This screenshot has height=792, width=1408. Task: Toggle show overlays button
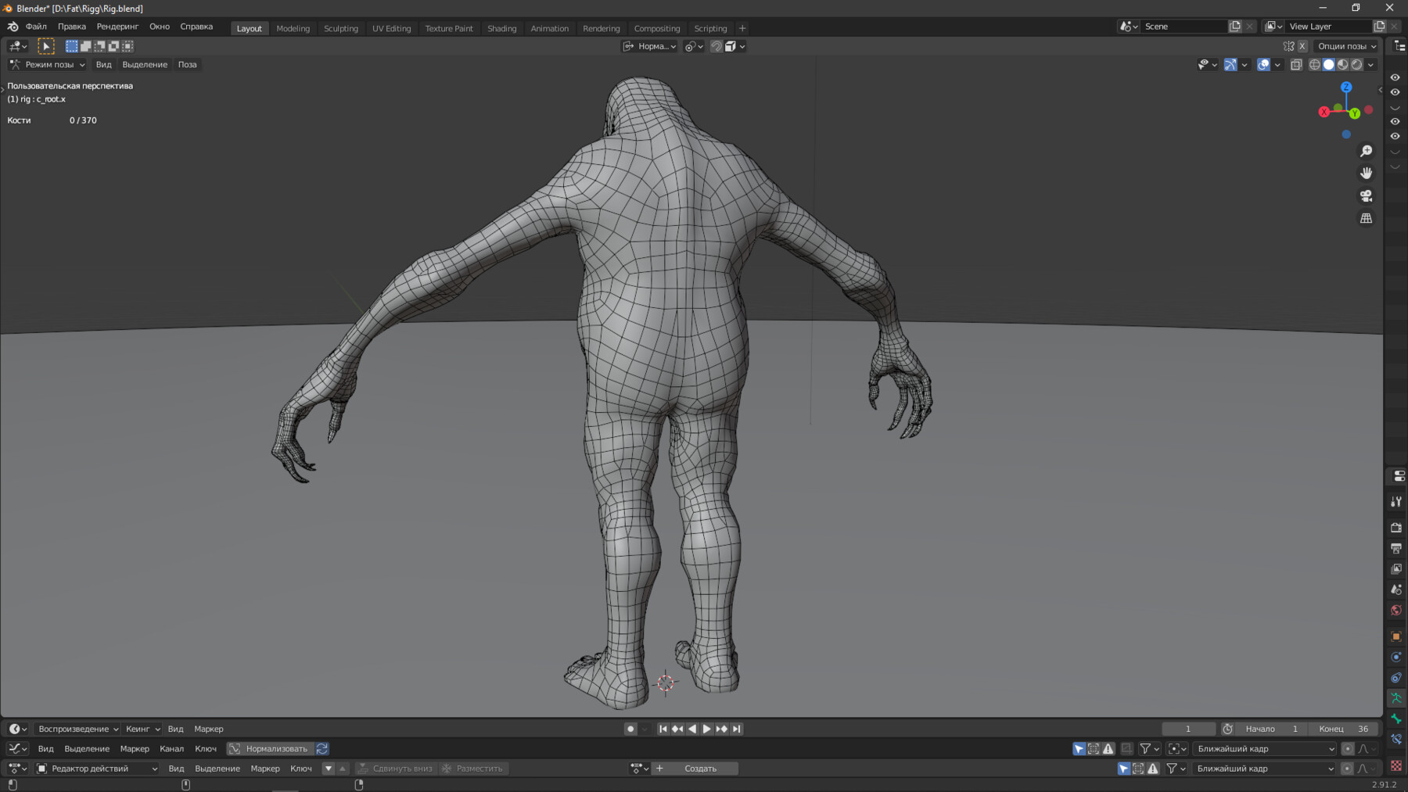(1263, 65)
